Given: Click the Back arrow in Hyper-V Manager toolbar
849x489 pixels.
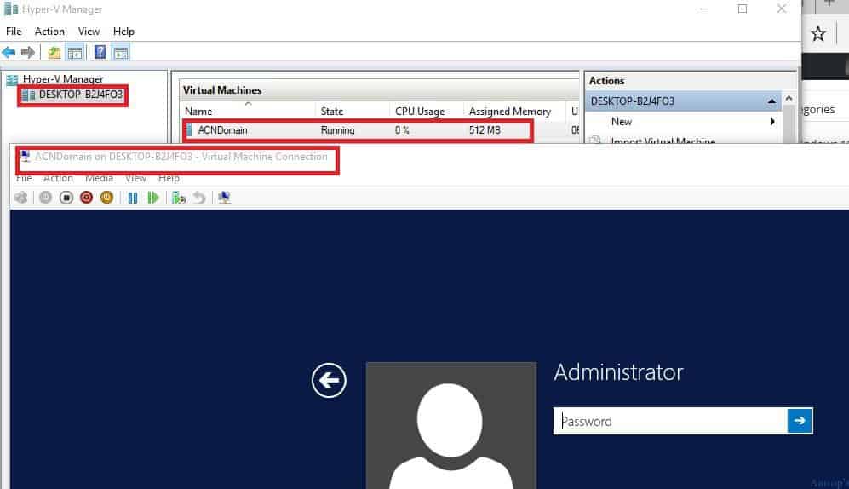Looking at the screenshot, I should 9,53.
